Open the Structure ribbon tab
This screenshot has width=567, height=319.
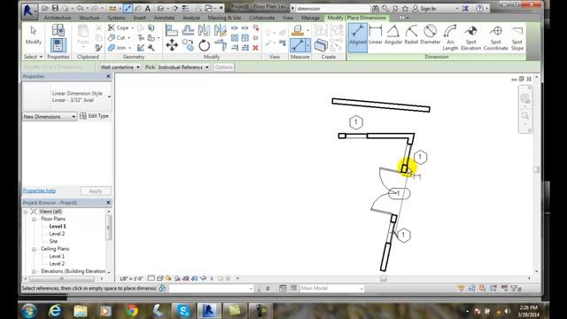(89, 18)
